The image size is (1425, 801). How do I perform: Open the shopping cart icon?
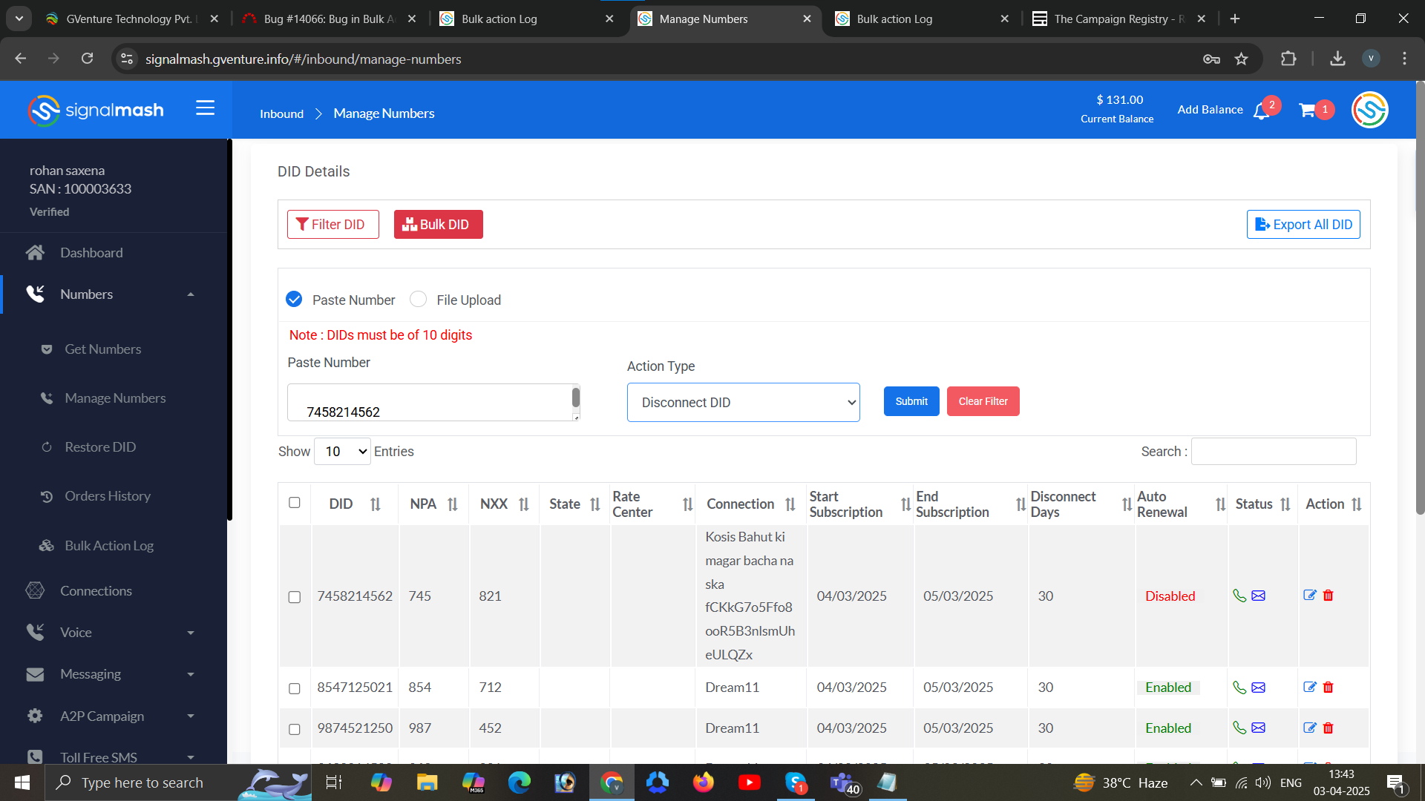pyautogui.click(x=1307, y=111)
